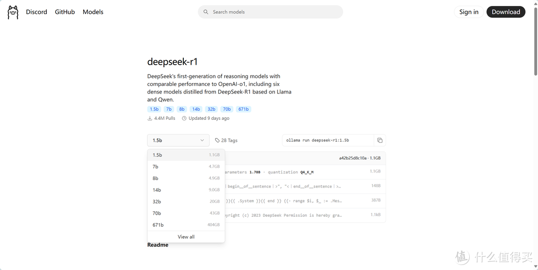The width and height of the screenshot is (538, 270).
Task: Click the Readme heading
Action: 158,245
